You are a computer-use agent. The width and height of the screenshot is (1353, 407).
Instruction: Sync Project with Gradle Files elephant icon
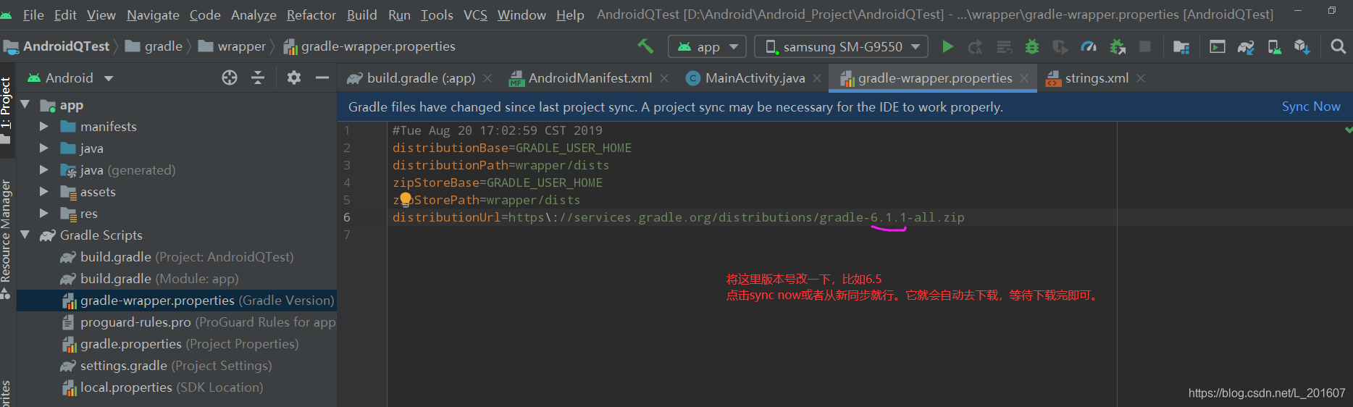click(x=1246, y=47)
